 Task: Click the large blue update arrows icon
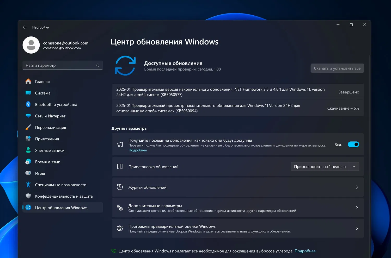click(125, 66)
